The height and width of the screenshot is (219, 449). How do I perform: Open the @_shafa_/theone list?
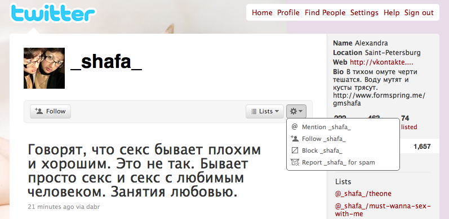tap(363, 194)
